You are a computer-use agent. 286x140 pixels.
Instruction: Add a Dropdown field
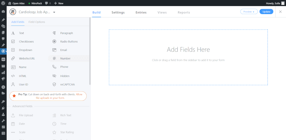(x=25, y=50)
